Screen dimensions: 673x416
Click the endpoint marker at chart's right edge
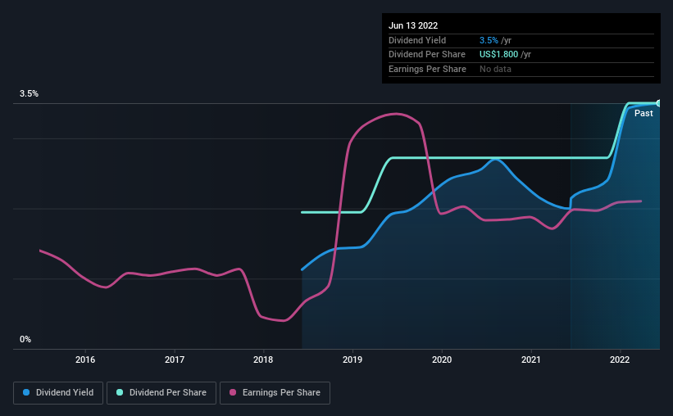(658, 103)
